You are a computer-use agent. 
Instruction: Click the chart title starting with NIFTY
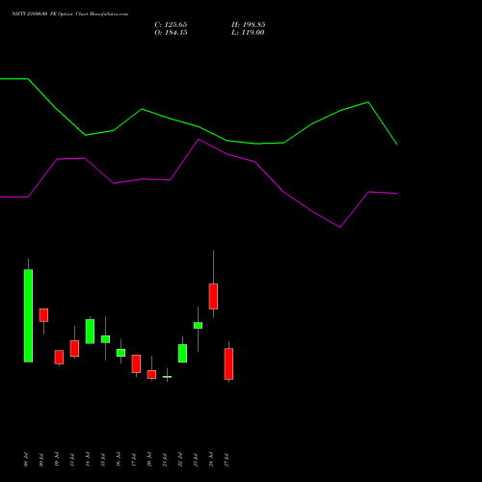pyautogui.click(x=70, y=13)
